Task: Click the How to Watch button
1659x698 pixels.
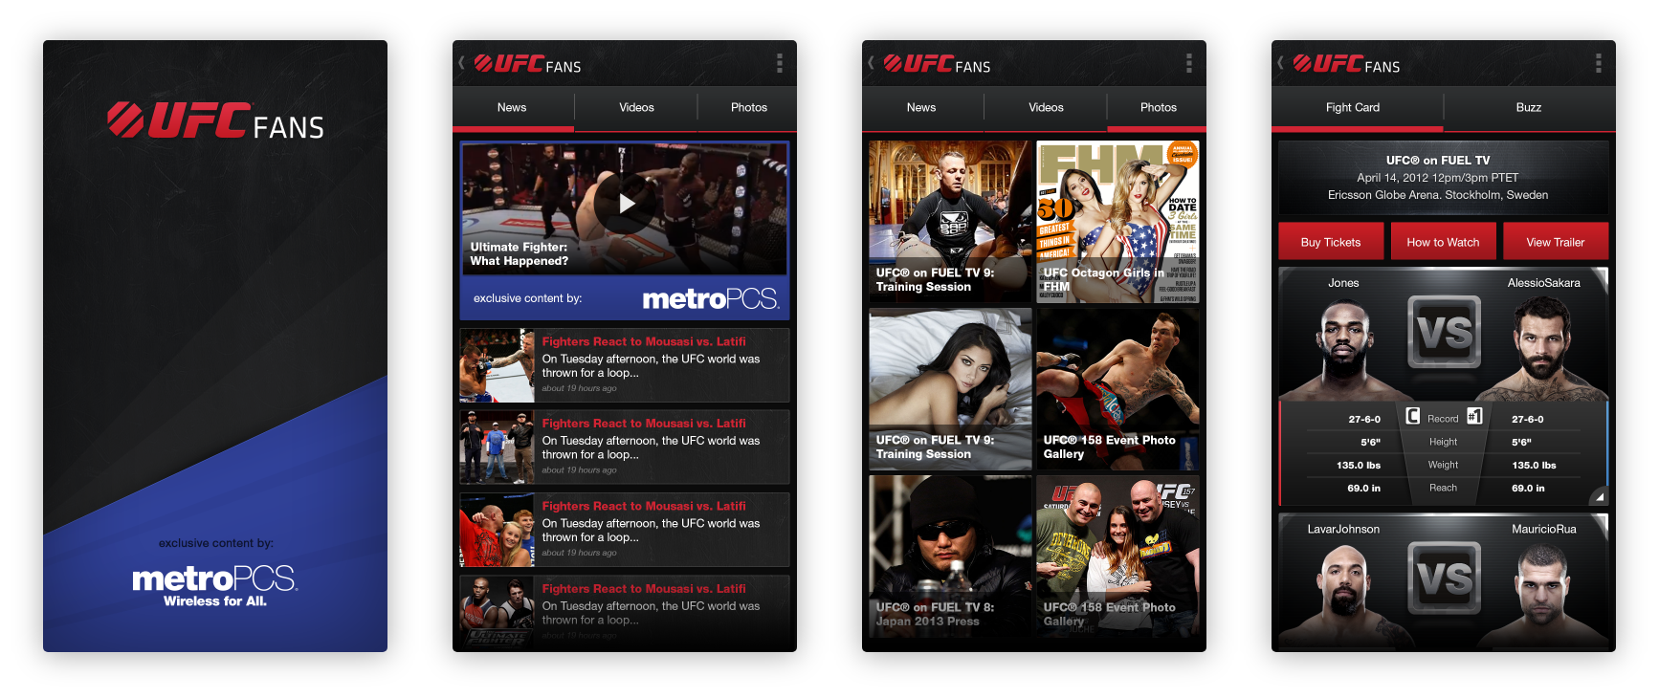Action: coord(1443,242)
